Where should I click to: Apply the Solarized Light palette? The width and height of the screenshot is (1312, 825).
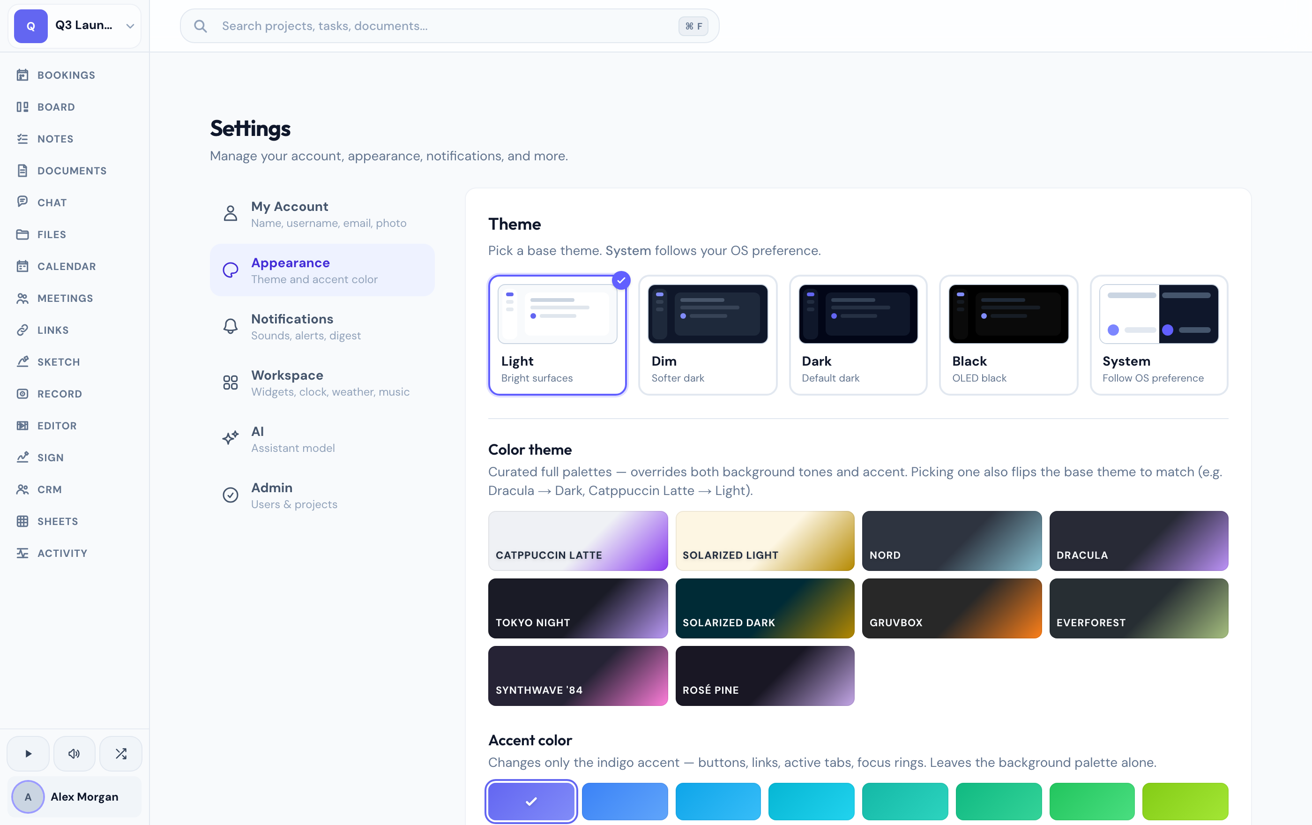click(x=764, y=540)
